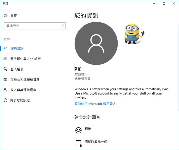
Task: Focus the 尋找設定 search field
Action: click(35, 26)
